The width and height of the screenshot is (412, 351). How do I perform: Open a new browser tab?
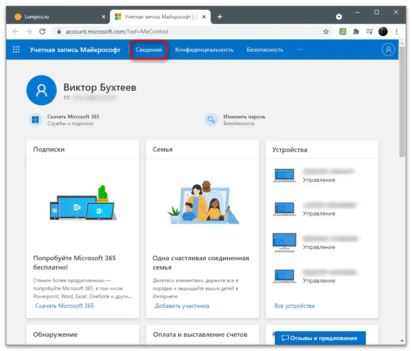tap(220, 17)
